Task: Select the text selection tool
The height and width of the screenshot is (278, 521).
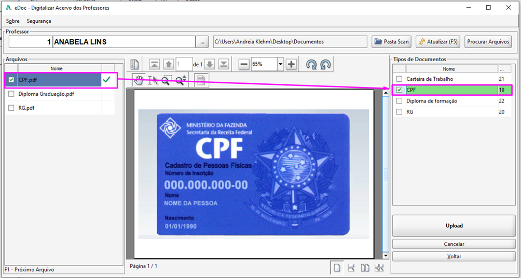Action: click(x=153, y=81)
